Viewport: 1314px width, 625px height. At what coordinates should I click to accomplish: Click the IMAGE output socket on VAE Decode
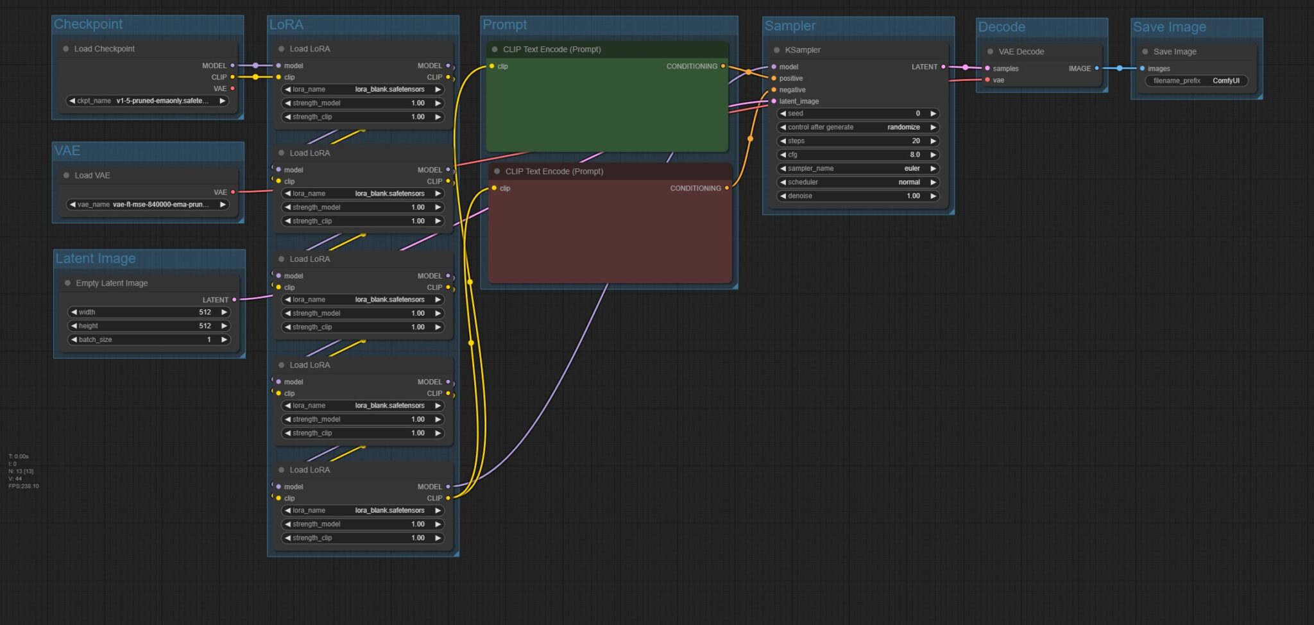pyautogui.click(x=1096, y=68)
